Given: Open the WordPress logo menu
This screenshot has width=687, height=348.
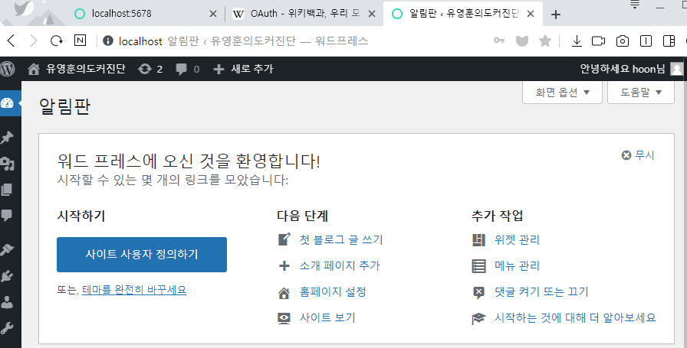Looking at the screenshot, I should 8,69.
